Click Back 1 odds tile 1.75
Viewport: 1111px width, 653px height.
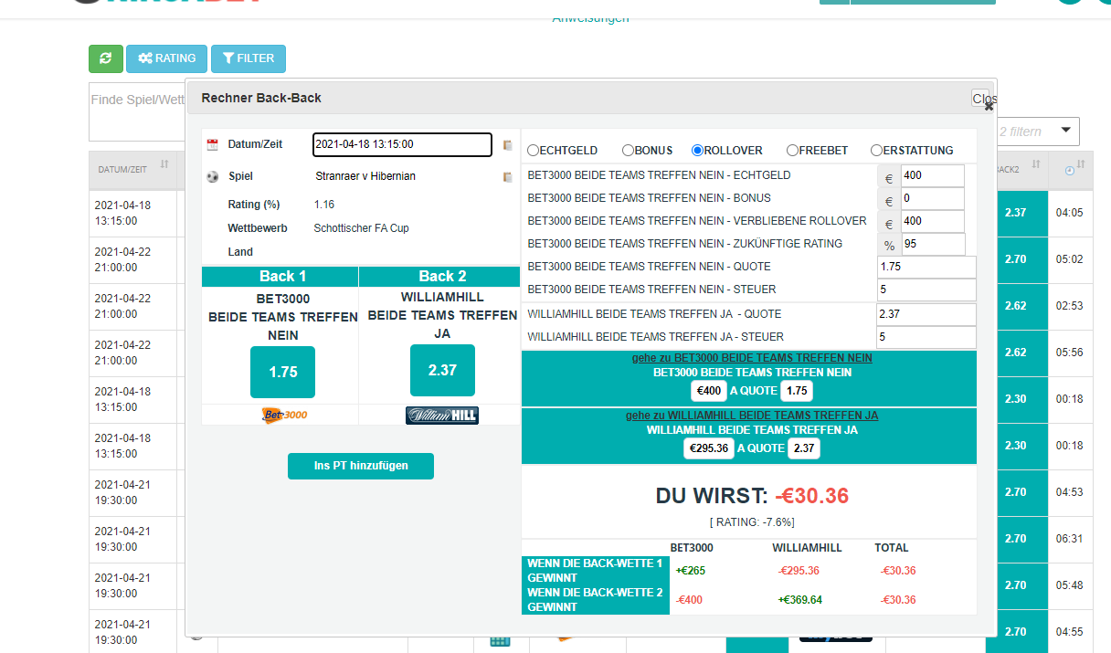[283, 372]
